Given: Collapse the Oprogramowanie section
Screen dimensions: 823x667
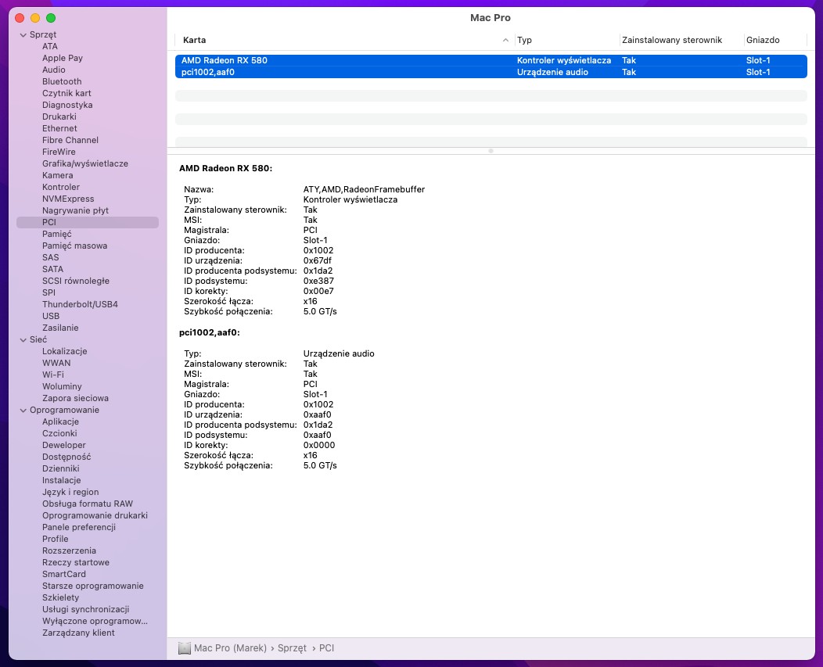Looking at the screenshot, I should (x=23, y=411).
